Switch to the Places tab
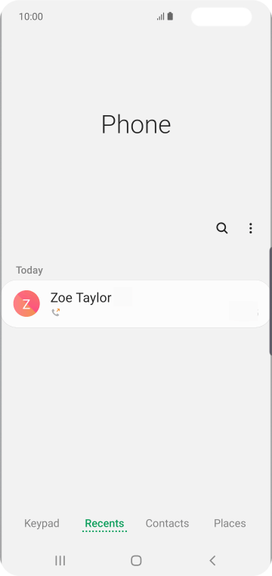Viewport: 272px width, 576px height. pyautogui.click(x=230, y=523)
